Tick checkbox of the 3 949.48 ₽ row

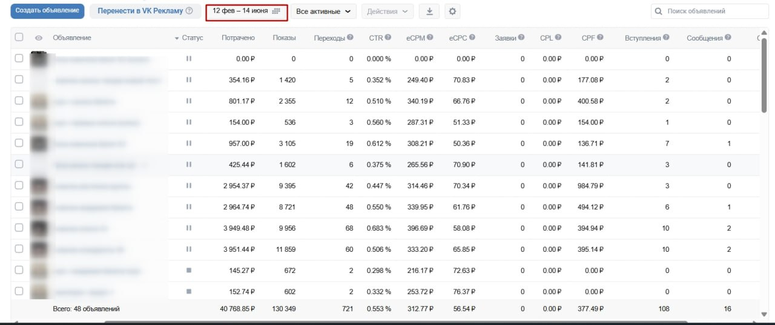19,228
